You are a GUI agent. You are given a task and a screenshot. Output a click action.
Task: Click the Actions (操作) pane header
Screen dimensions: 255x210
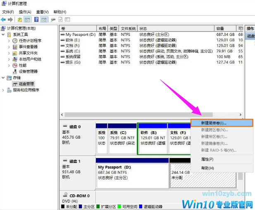click(x=250, y=28)
